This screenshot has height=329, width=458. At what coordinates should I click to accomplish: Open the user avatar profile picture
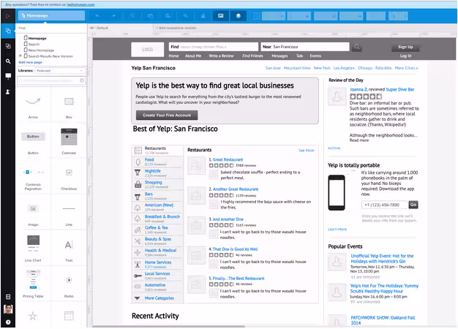pos(8,309)
